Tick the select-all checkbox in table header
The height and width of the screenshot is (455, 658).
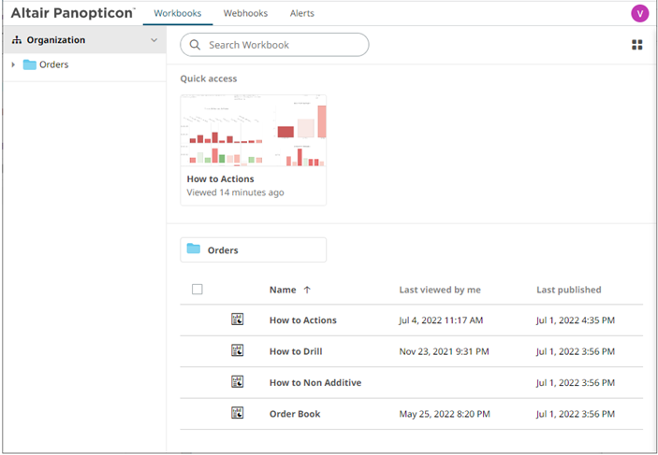(197, 289)
